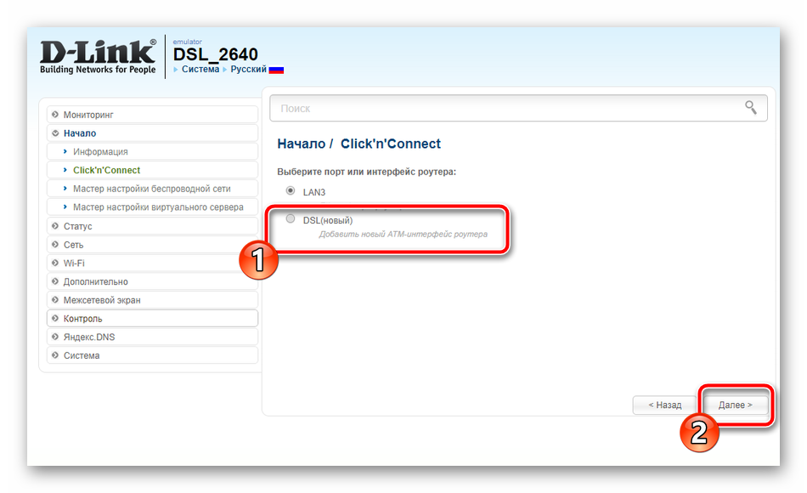The height and width of the screenshot is (493, 807).
Task: Click the < Назад button
Action: 664,405
